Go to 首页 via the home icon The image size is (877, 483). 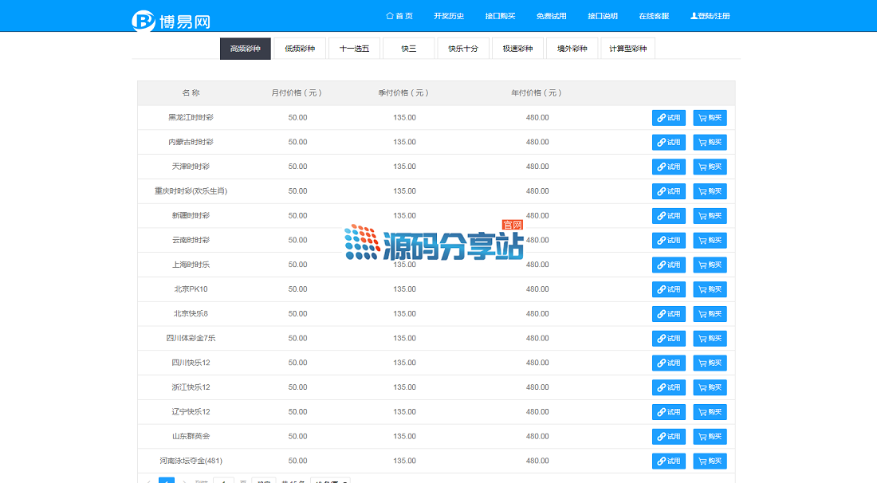tap(390, 16)
